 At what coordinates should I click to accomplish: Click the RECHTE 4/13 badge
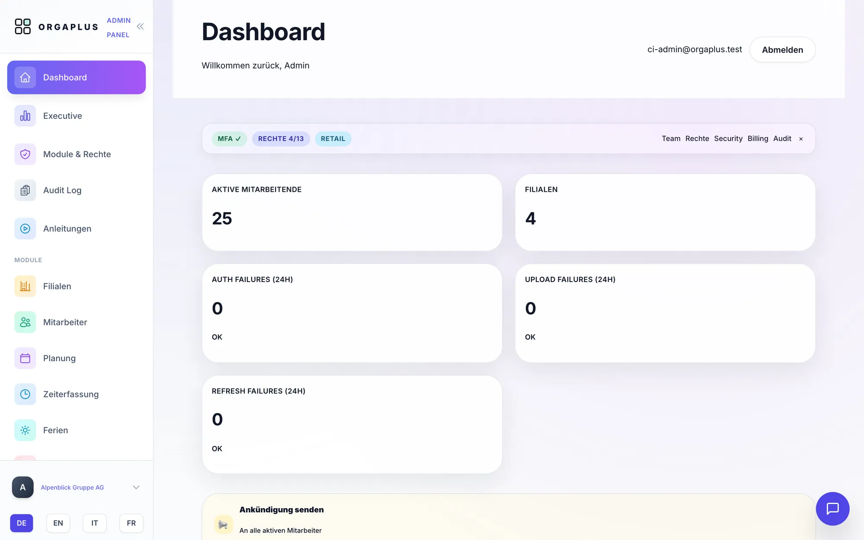(x=281, y=139)
